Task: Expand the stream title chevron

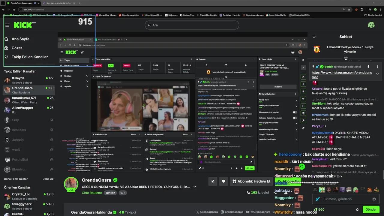Action: click(195, 187)
